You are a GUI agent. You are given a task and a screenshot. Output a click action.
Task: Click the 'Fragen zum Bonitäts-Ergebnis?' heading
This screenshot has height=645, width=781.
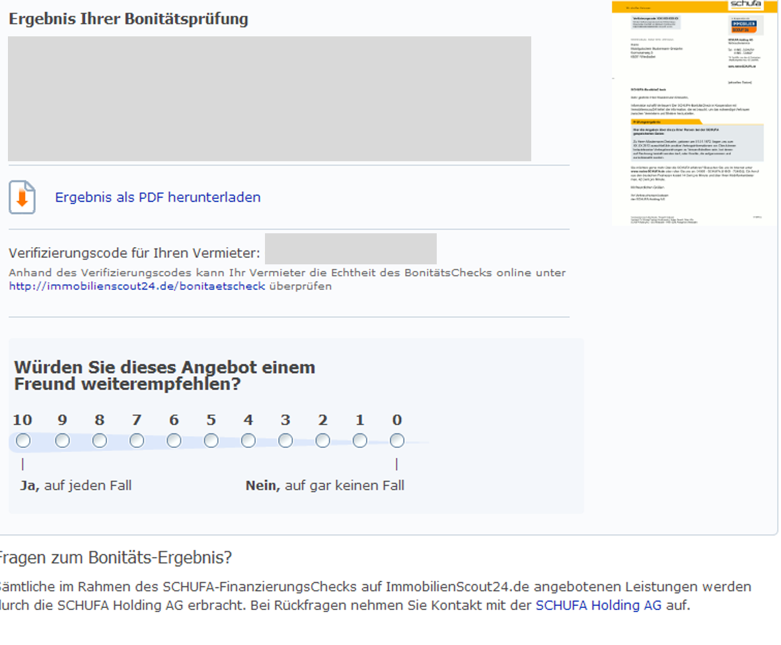click(115, 557)
